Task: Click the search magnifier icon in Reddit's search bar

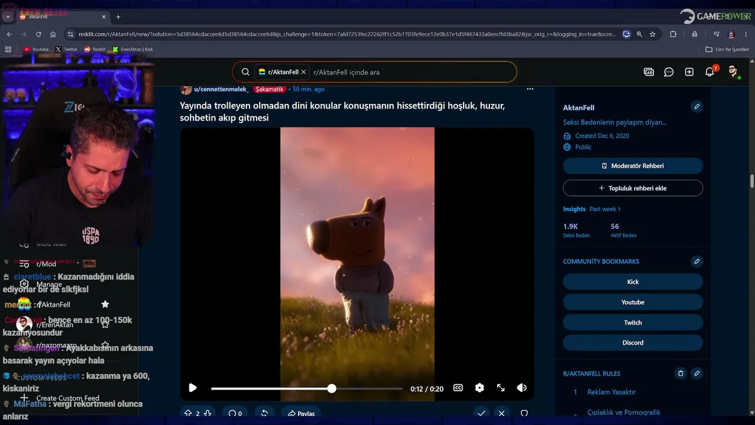Action: pos(245,72)
